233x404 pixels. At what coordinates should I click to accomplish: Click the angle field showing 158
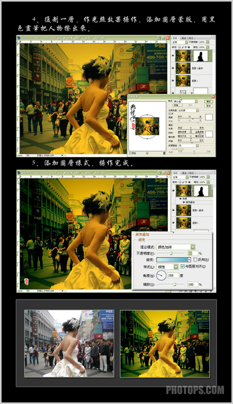pos(173,276)
